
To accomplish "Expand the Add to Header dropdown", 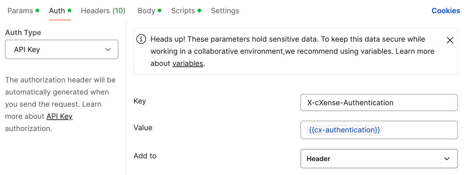I will tap(379, 158).
